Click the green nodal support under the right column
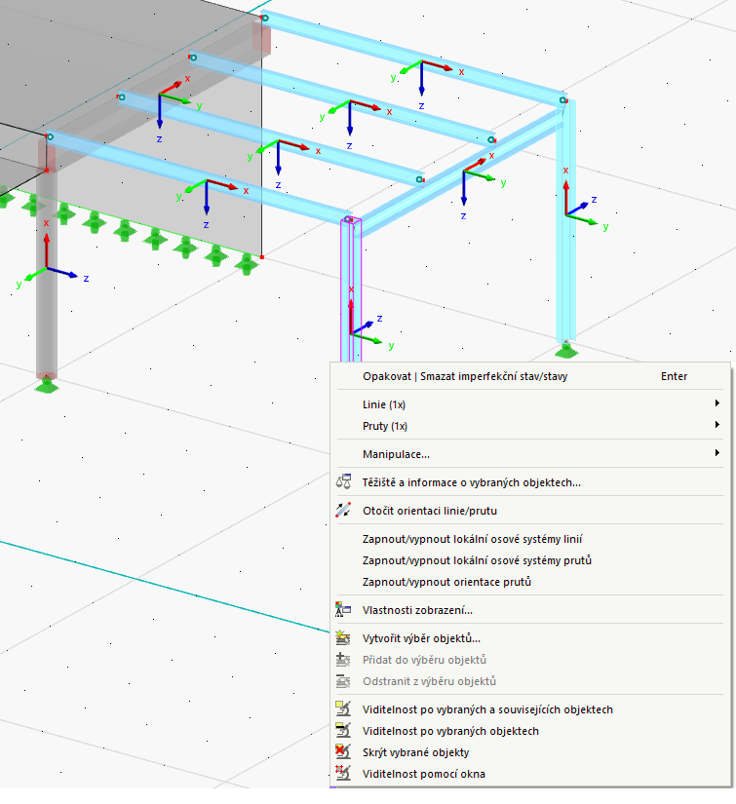 [566, 351]
